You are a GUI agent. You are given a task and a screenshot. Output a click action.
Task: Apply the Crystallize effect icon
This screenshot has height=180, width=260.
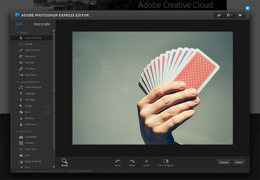point(21,137)
